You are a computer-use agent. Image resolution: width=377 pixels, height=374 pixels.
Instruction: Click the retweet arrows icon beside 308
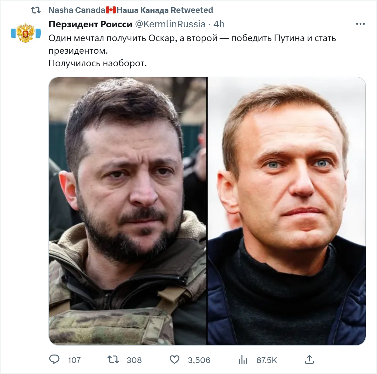pos(113,360)
